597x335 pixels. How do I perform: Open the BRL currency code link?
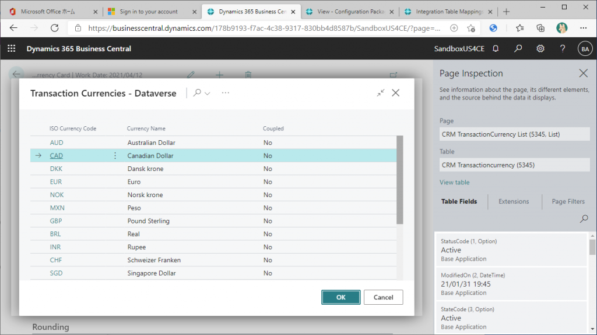[55, 234]
